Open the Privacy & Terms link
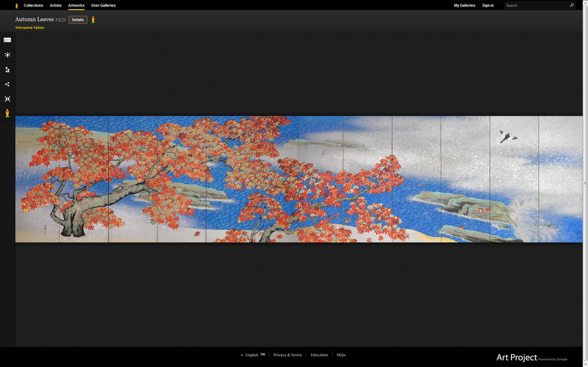Image resolution: width=588 pixels, height=367 pixels. point(288,355)
